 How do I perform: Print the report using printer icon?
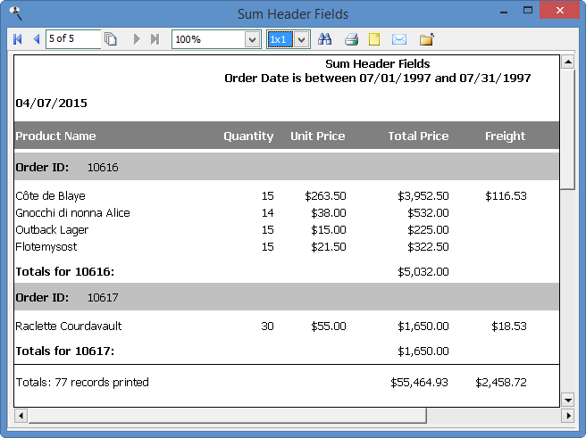pyautogui.click(x=351, y=39)
